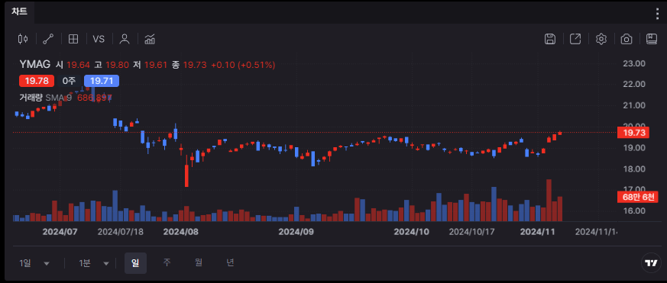667x283 pixels.
Task: Click the 2024/10 date axis label
Action: coord(411,232)
